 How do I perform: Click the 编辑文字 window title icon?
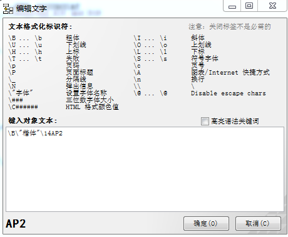click(x=8, y=9)
